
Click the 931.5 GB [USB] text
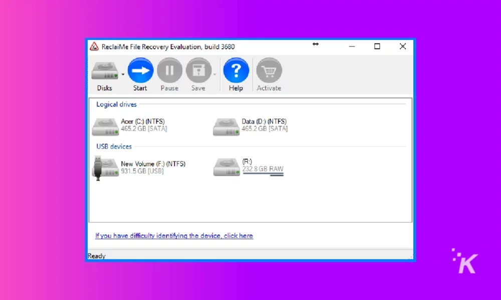142,171
